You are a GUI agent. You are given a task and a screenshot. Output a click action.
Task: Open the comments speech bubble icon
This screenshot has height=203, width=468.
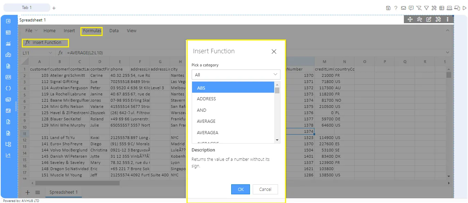(411, 8)
